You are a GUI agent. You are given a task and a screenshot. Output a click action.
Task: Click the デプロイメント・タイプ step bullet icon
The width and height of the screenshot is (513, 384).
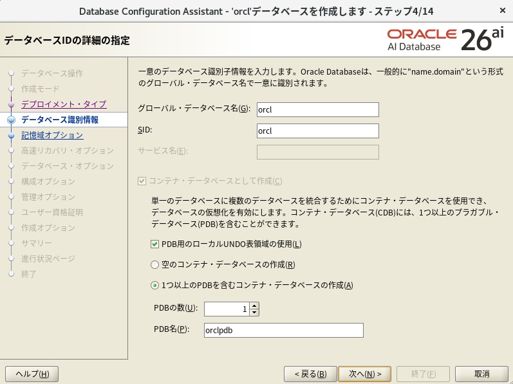point(11,105)
